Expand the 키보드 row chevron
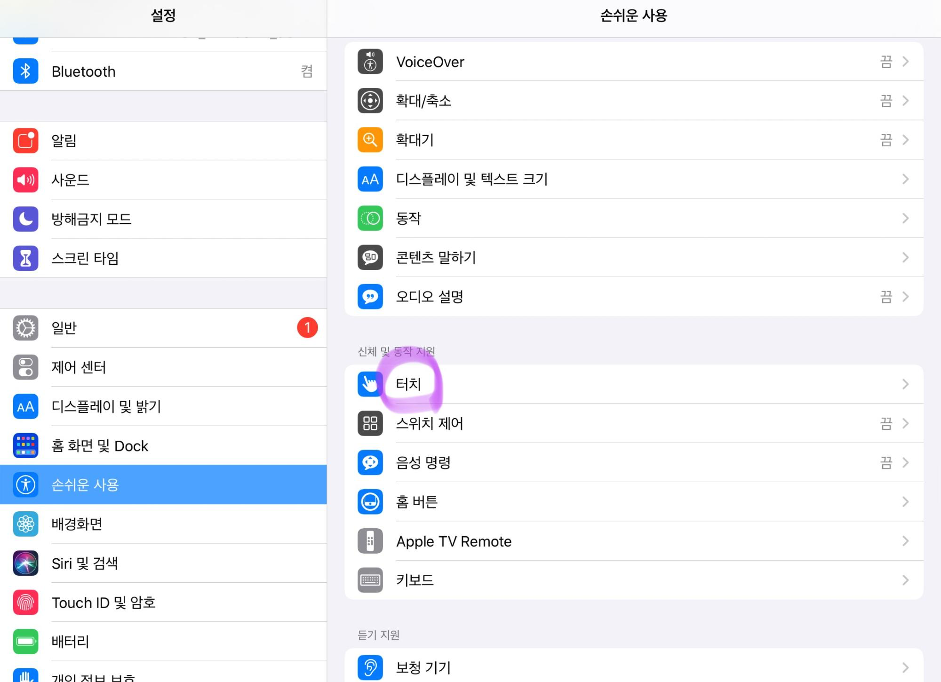The width and height of the screenshot is (941, 682). click(x=905, y=580)
